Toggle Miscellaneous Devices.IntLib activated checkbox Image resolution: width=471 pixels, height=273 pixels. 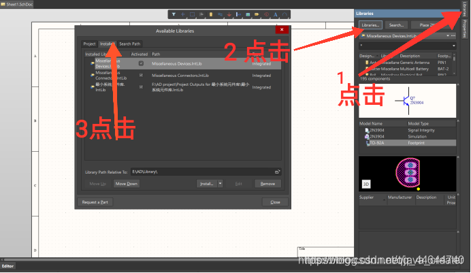pyautogui.click(x=141, y=63)
